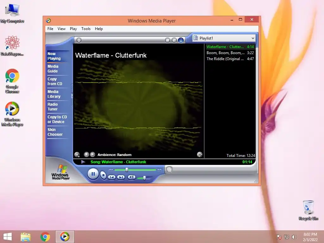
Task: Click the fast forward arrows right of seek bar
Action: (x=159, y=170)
